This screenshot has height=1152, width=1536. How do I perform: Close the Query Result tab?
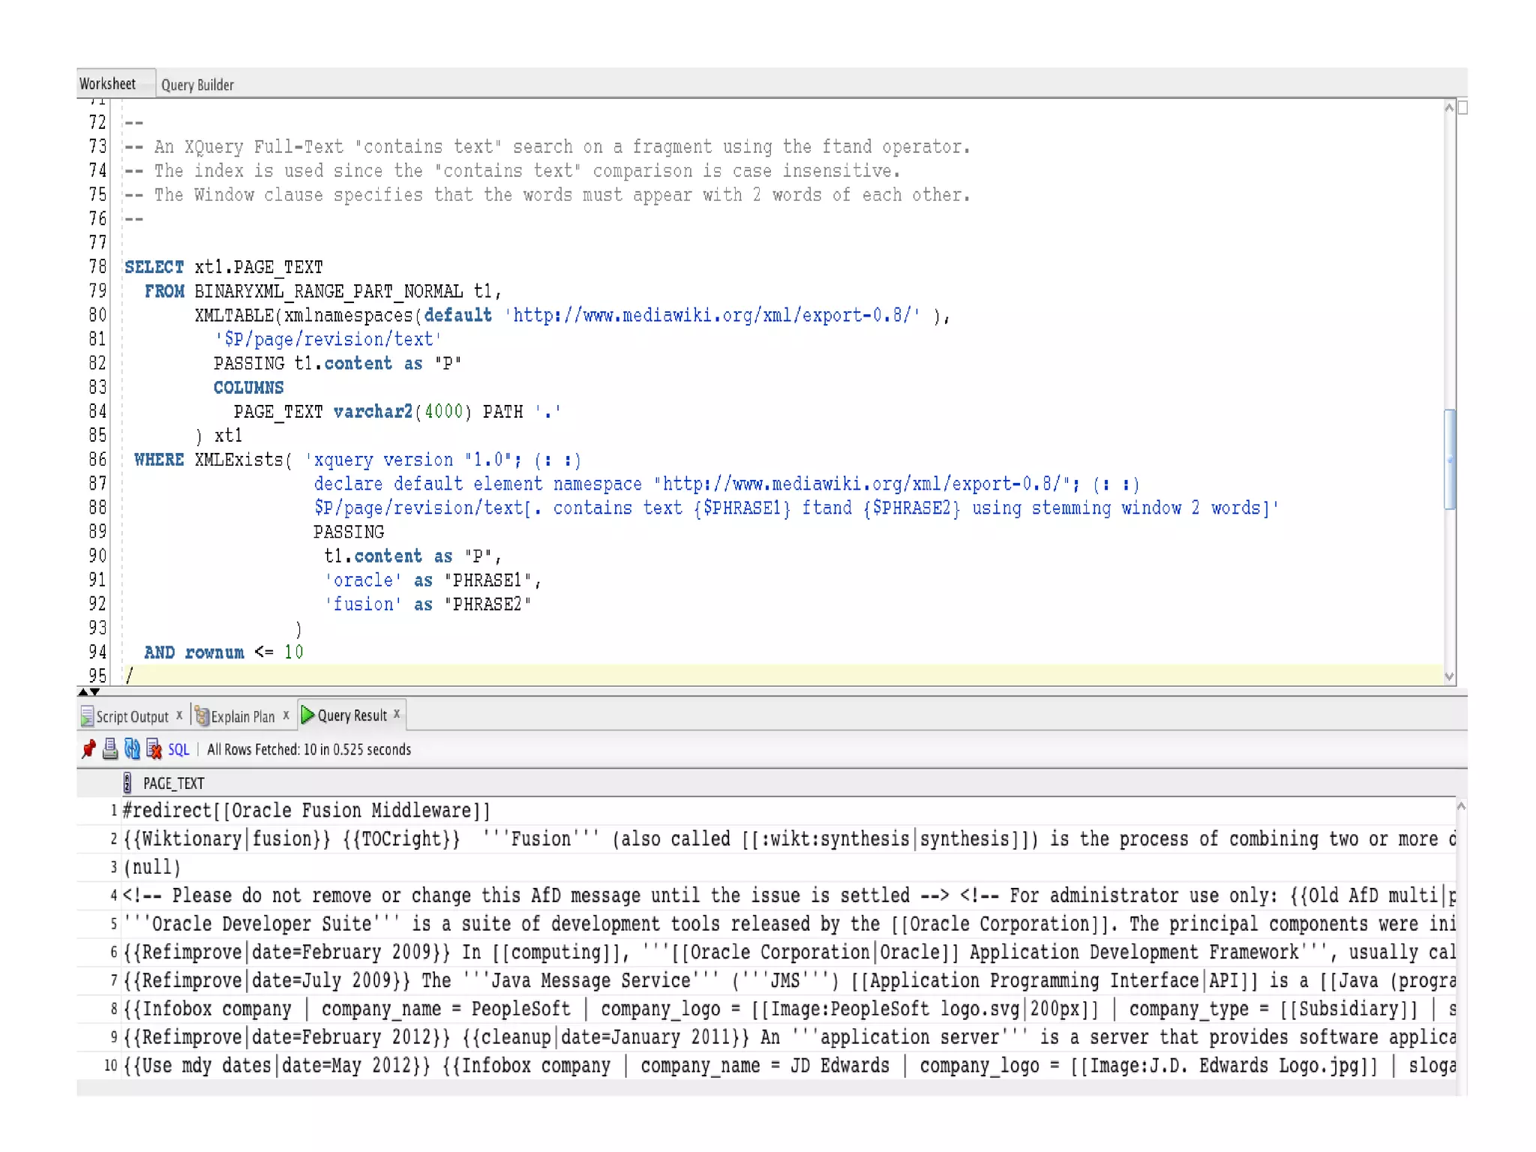(x=397, y=714)
